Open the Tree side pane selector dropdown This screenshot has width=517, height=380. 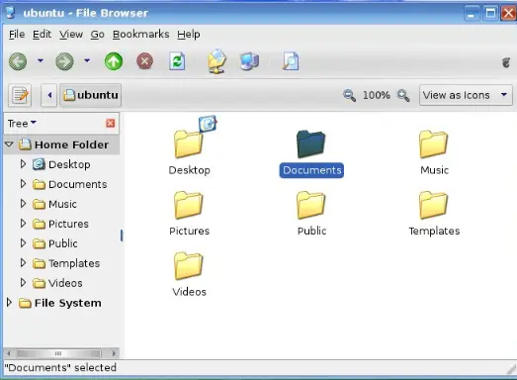[x=22, y=123]
